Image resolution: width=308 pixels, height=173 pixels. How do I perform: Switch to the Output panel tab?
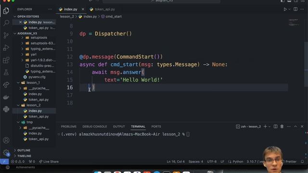(119, 126)
